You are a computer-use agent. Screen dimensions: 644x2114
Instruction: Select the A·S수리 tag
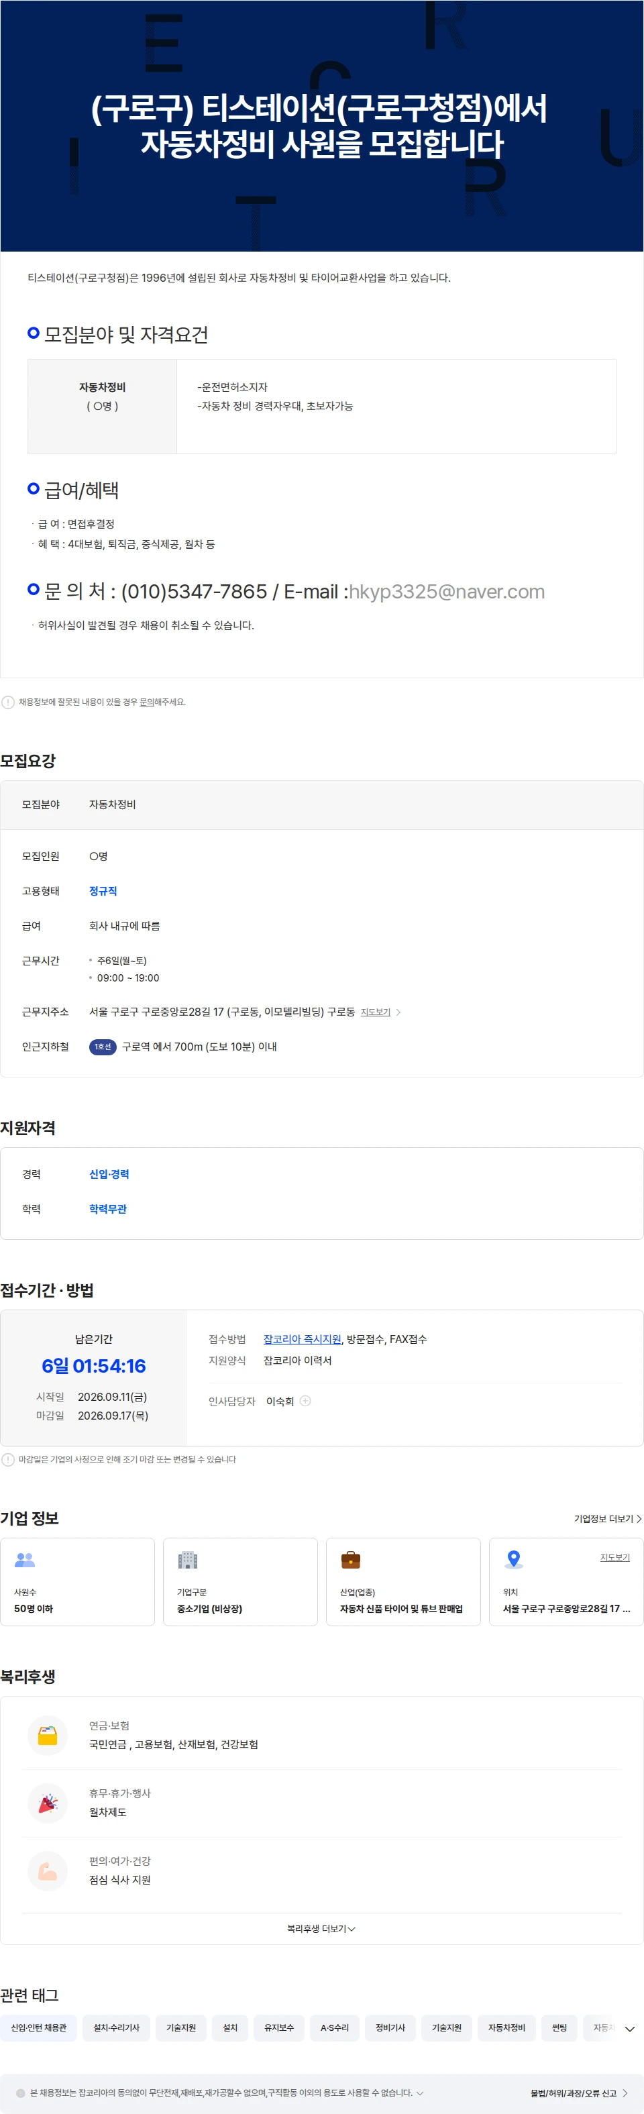tap(335, 2028)
